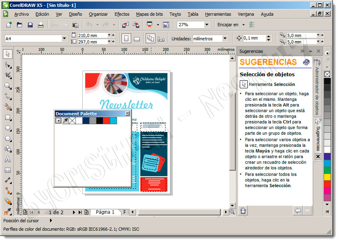Select the Eyedropper tool in toolbox

coord(8,211)
